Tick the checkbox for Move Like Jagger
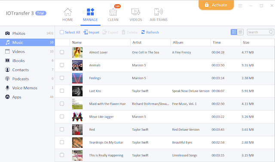Screen dimensions: 275x162 [62, 116]
